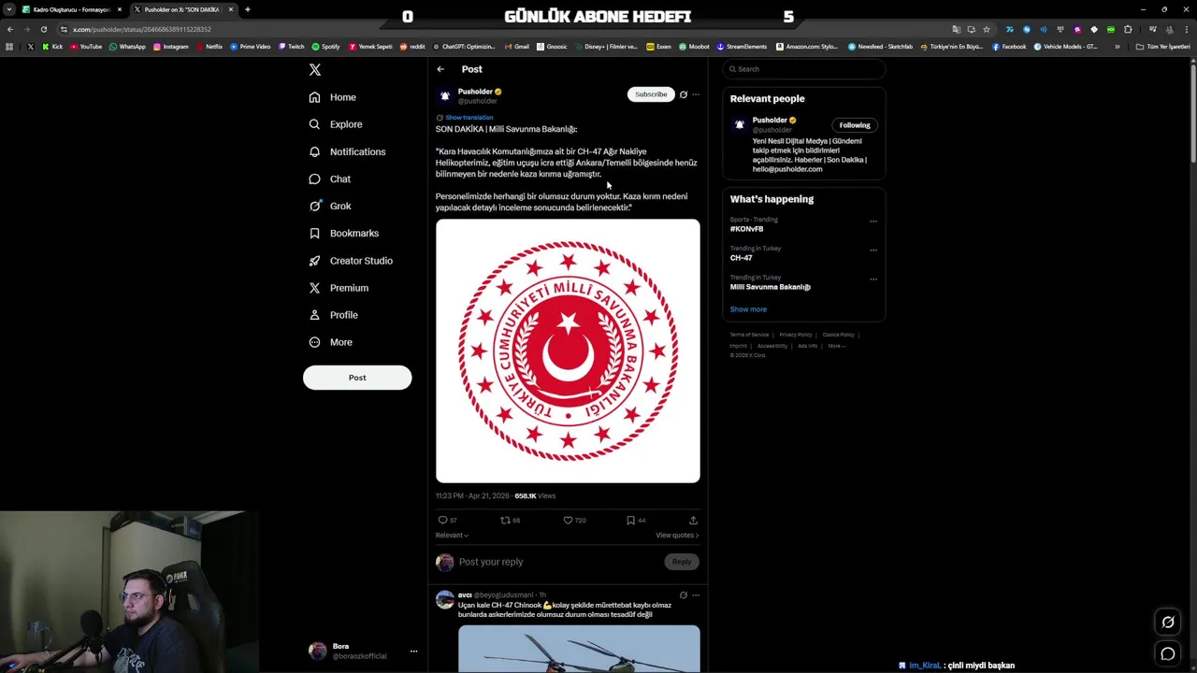This screenshot has width=1197, height=673.
Task: Open the Home page from the sidebar
Action: (333, 97)
